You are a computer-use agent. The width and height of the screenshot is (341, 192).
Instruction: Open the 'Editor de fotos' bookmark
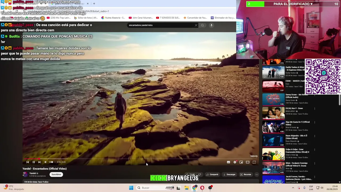tap(86, 18)
